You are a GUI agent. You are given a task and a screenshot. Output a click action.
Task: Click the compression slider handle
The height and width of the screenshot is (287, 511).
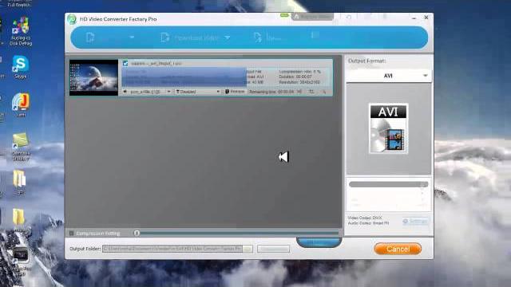coord(137,233)
